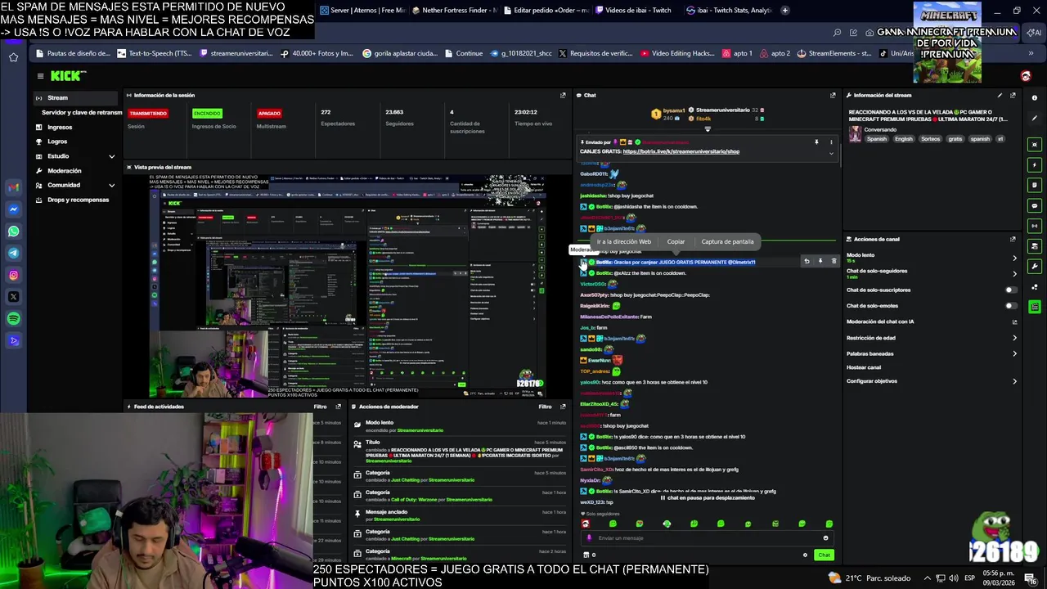1047x589 pixels.
Task: Open Moderación del chat con IA
Action: tap(931, 321)
